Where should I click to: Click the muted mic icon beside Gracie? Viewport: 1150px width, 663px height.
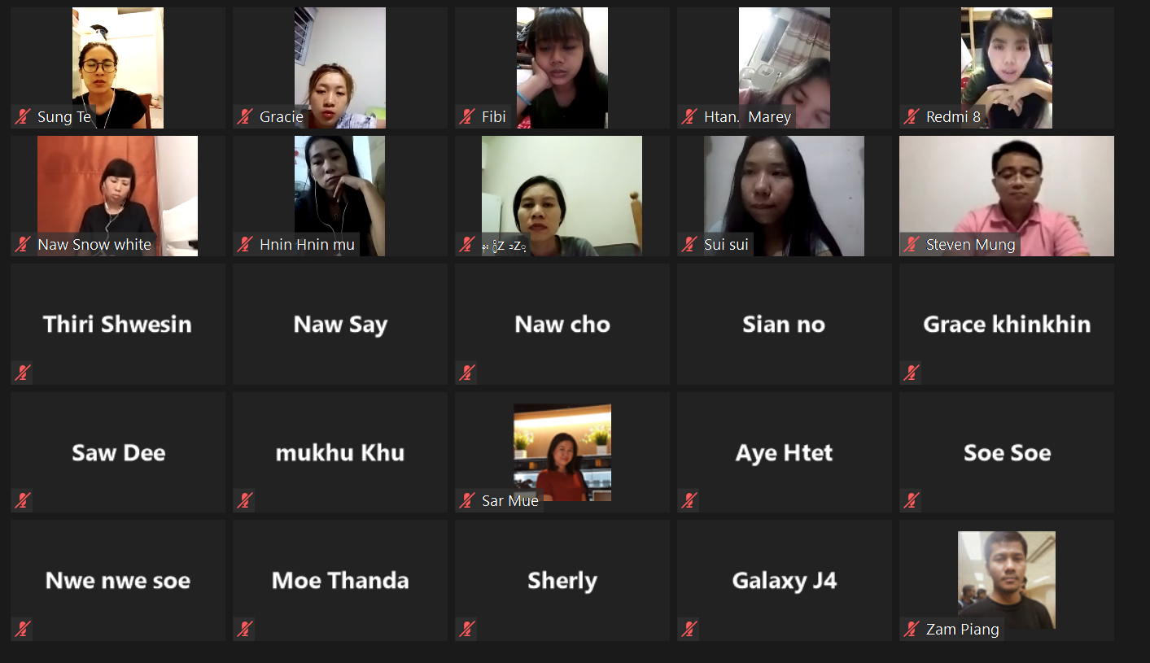pyautogui.click(x=245, y=117)
